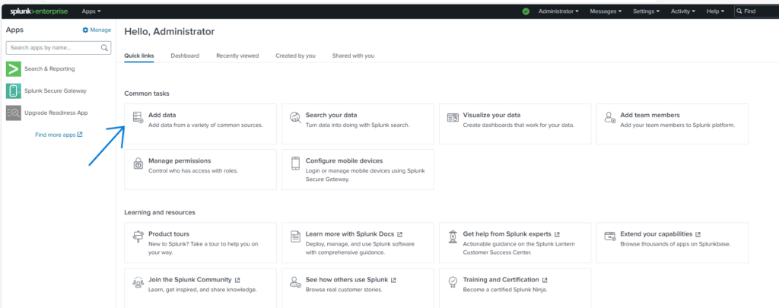Click the Visualize your data icon
779x308 pixels.
tap(452, 118)
